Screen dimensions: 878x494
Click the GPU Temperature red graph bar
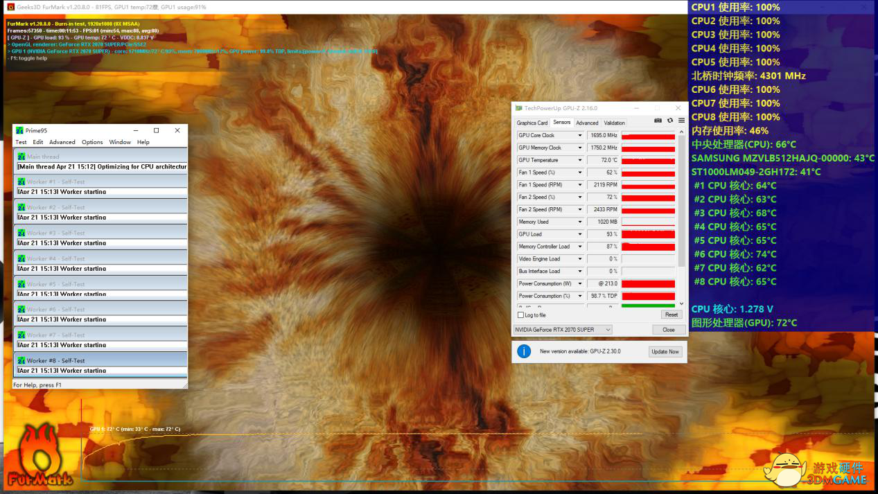pyautogui.click(x=648, y=161)
